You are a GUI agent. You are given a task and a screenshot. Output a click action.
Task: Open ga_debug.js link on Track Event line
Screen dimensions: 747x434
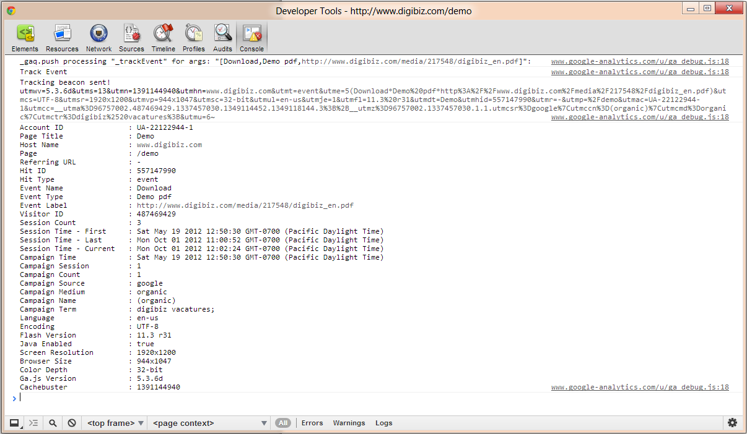640,72
